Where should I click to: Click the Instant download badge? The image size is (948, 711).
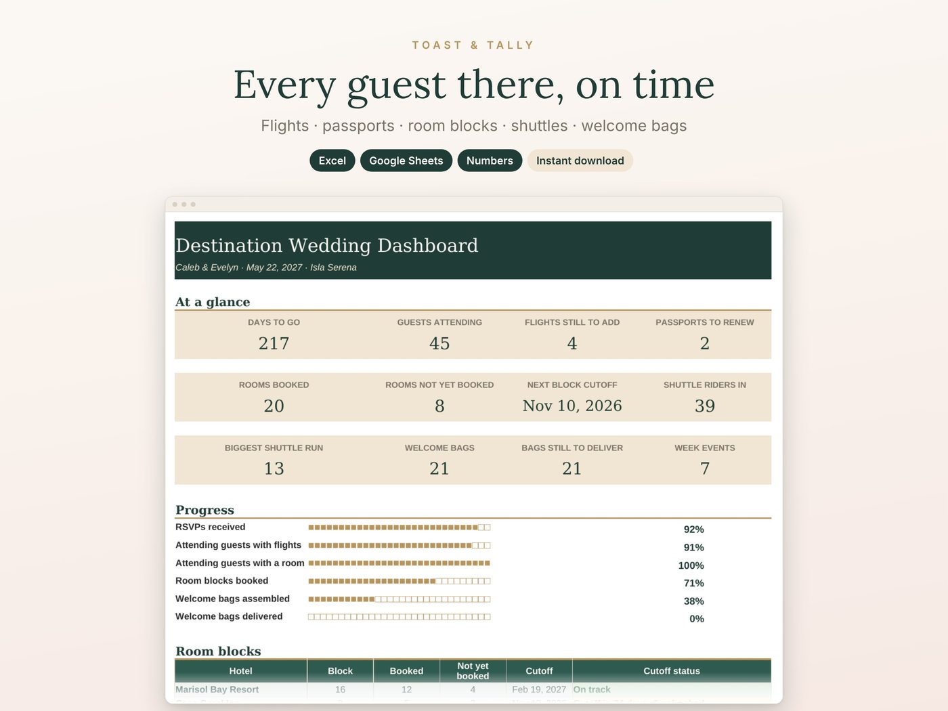[x=580, y=160]
